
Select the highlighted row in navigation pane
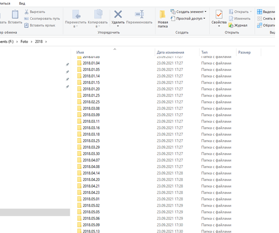(x=35, y=212)
